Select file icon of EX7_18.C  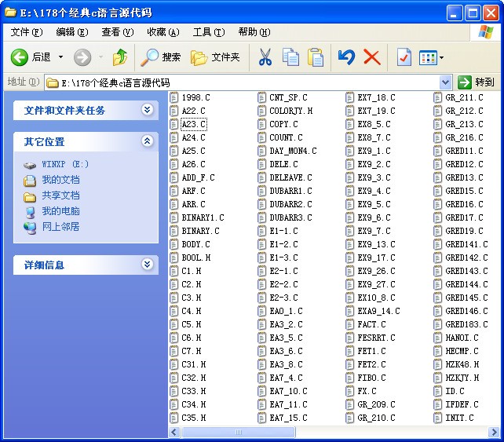[349, 97]
